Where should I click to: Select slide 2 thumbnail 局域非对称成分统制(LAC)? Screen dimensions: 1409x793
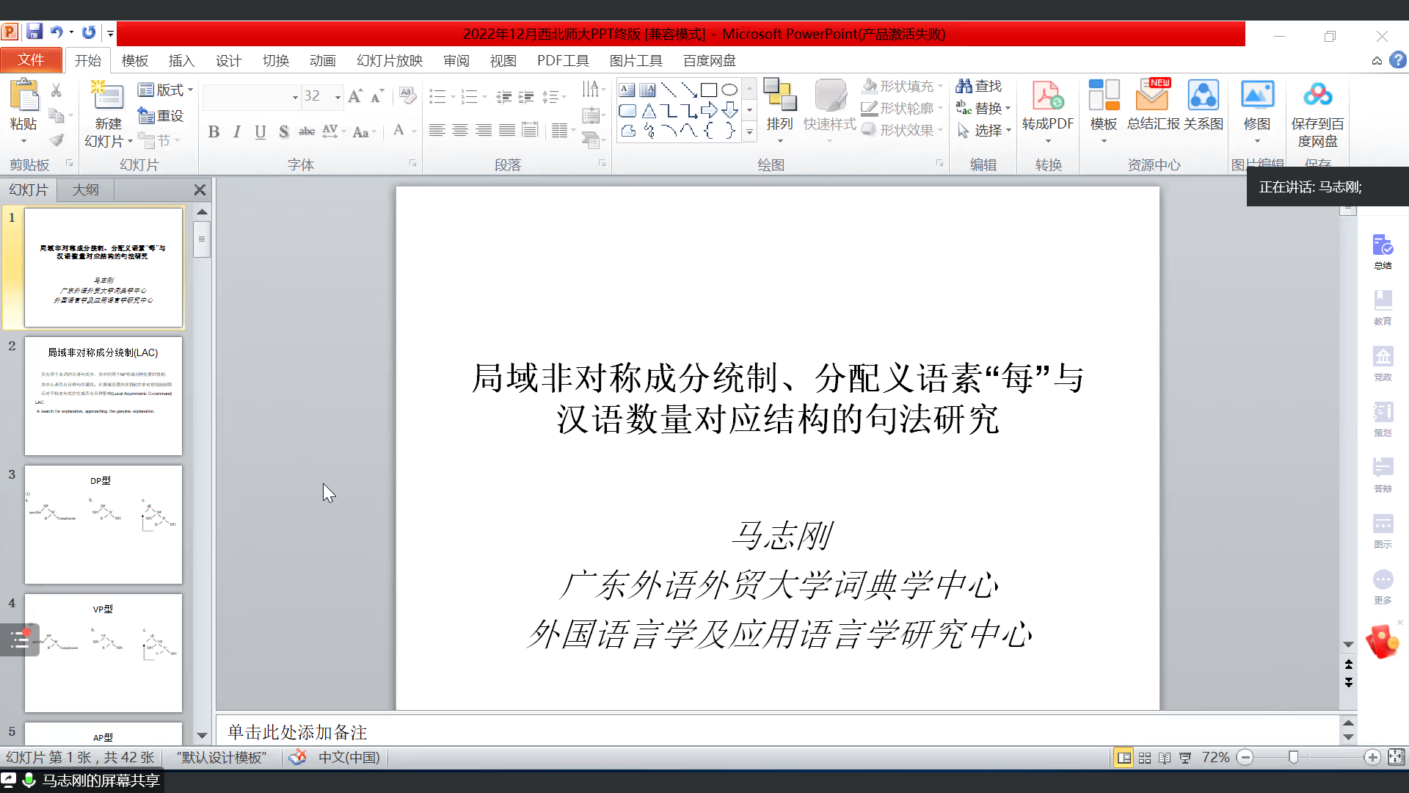[103, 396]
